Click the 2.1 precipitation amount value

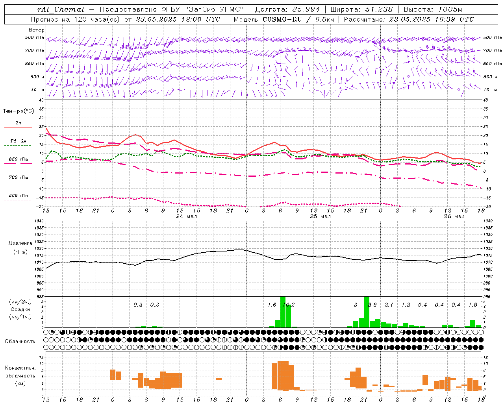(x=389, y=305)
